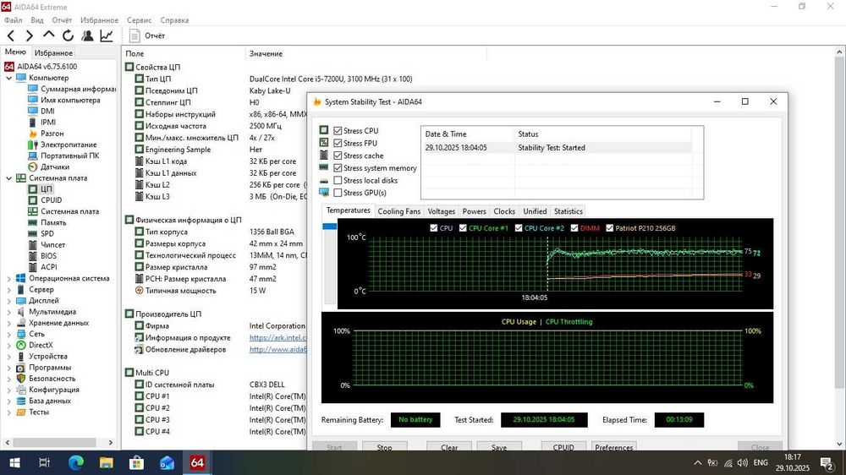The width and height of the screenshot is (846, 475).
Task: Click the Отчёт report toolbar button
Action: click(147, 35)
